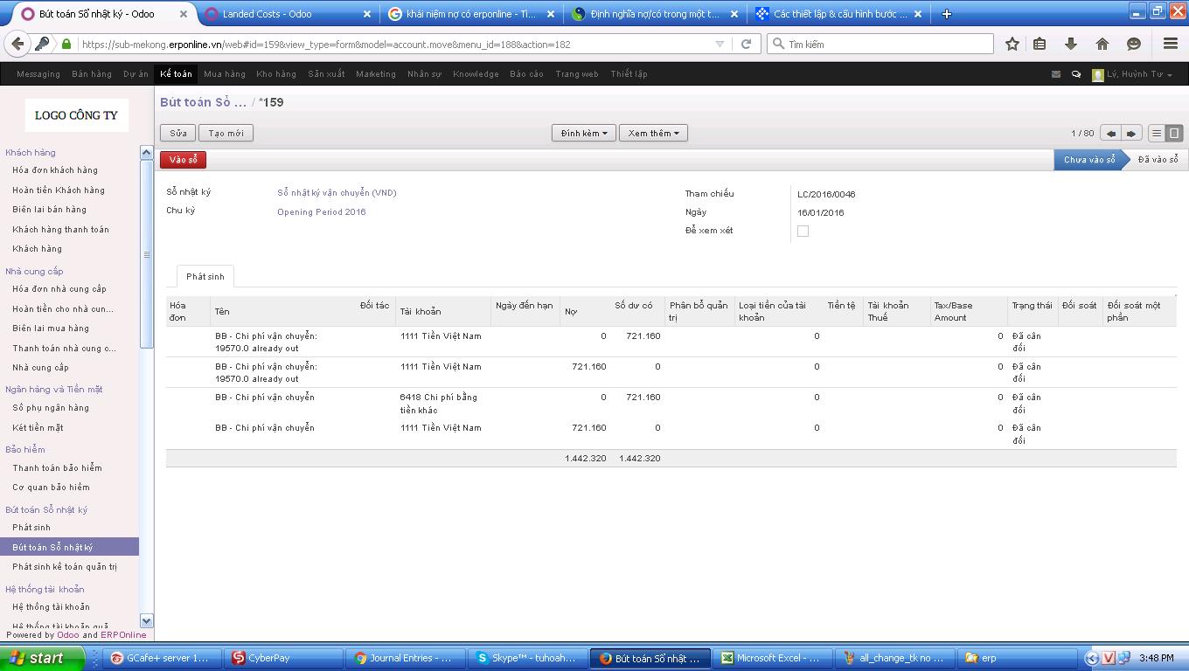Screen dimensions: 1189x671
Task: Open the 'Sổ nhật ký vận chuyển (VND)' link
Action: pyautogui.click(x=337, y=193)
